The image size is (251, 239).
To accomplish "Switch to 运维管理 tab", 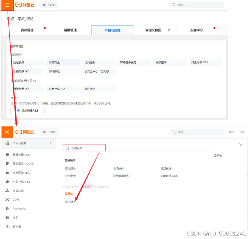I will click(70, 30).
